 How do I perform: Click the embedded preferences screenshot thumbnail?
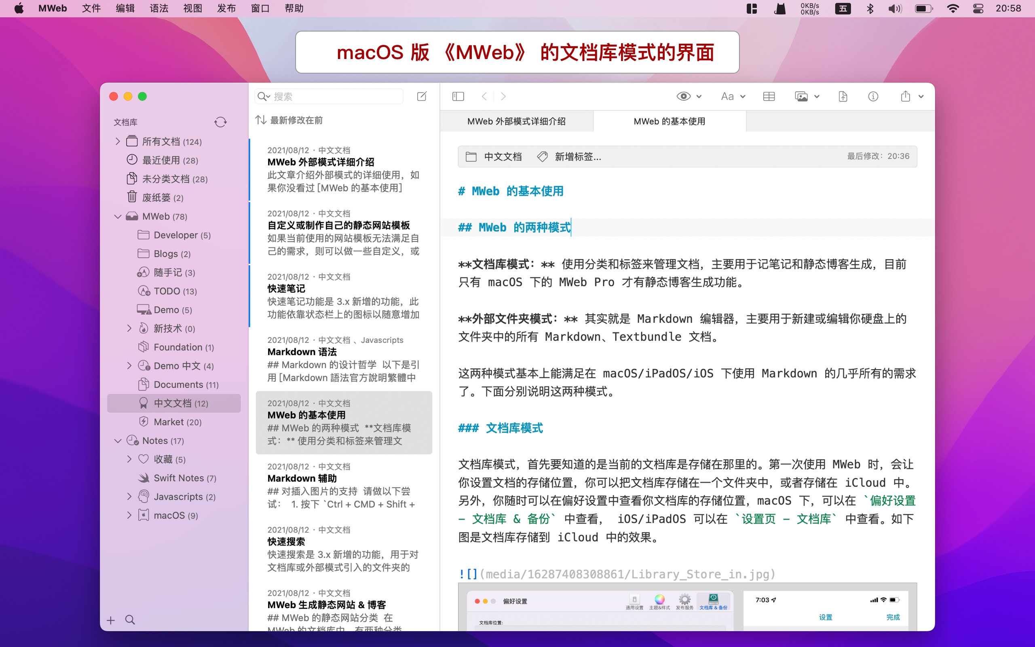(x=687, y=607)
